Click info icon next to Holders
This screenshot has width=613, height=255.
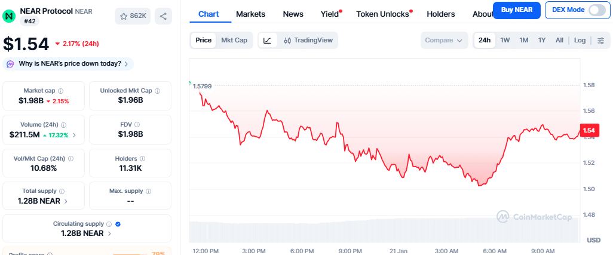[142, 158]
